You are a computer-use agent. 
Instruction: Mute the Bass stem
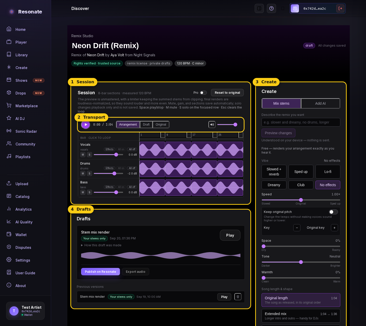coord(83,192)
